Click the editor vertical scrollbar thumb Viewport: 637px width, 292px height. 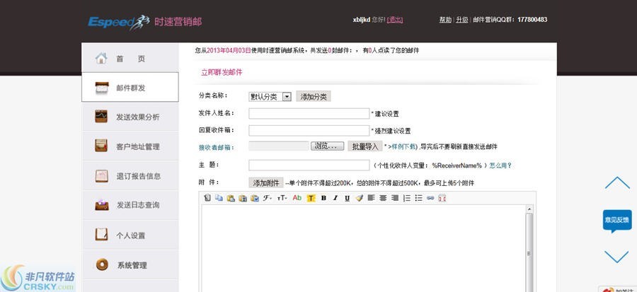point(529,253)
